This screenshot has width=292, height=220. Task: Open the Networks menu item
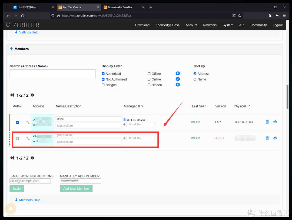tap(210, 25)
